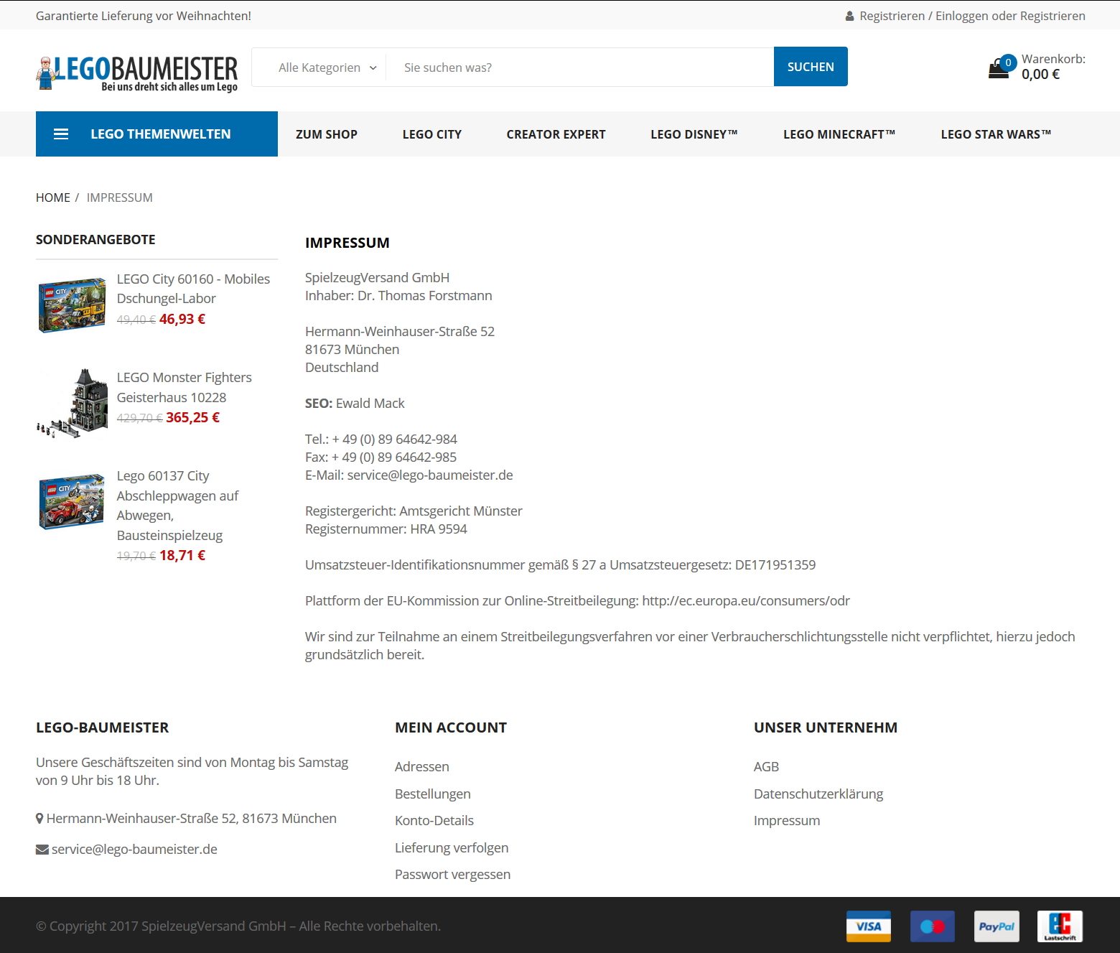Click the SONDERANGEBOTE sidebar heading
The image size is (1120, 953).
[95, 240]
